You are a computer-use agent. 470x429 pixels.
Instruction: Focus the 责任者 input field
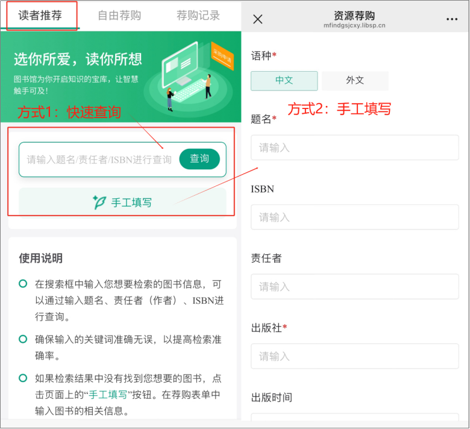point(354,287)
